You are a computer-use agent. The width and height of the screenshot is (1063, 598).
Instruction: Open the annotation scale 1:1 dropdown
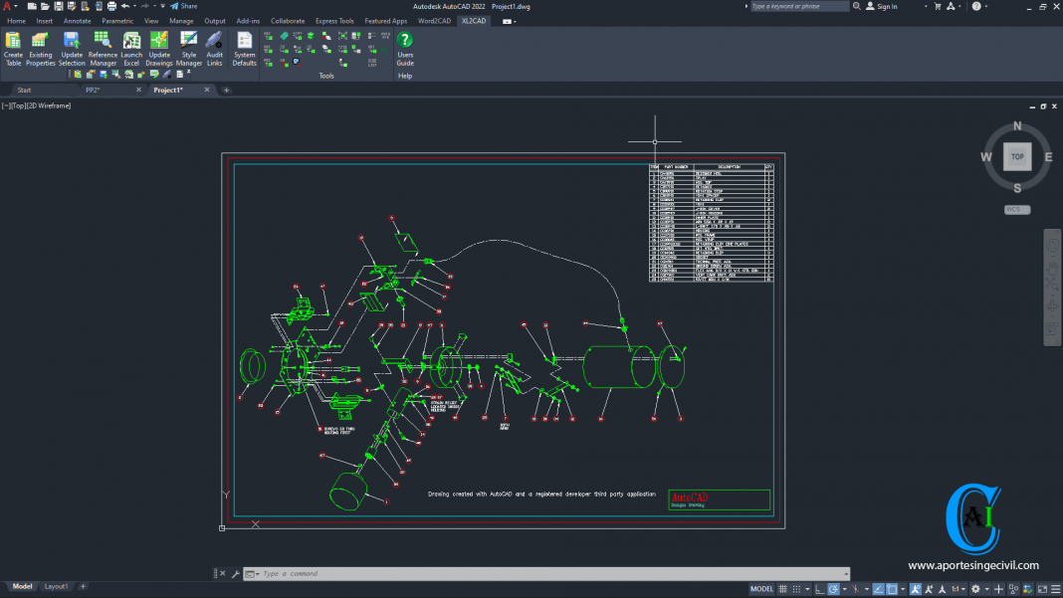pyautogui.click(x=959, y=588)
